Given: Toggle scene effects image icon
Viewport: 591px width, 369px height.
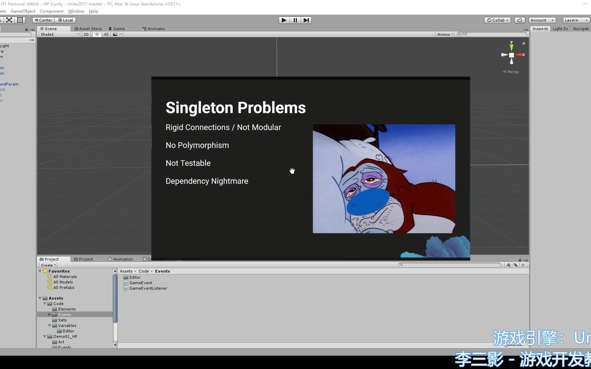Looking at the screenshot, I should (115, 34).
